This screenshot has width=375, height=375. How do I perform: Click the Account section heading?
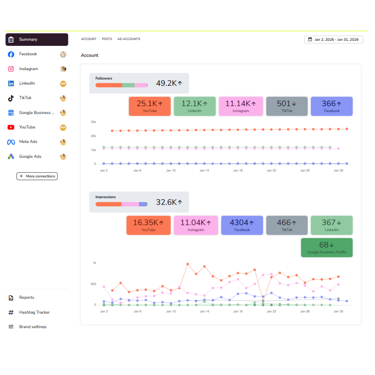[x=90, y=55]
